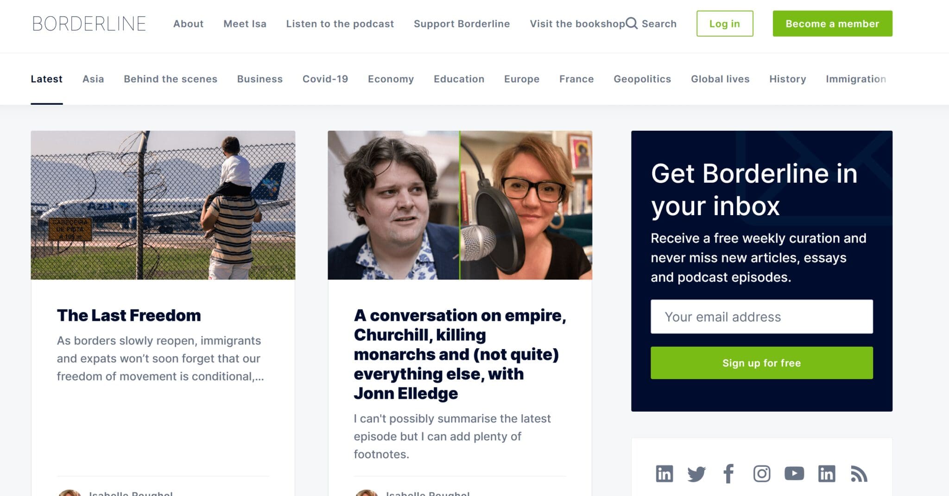The height and width of the screenshot is (496, 949).
Task: Click the email address input field
Action: coord(762,316)
